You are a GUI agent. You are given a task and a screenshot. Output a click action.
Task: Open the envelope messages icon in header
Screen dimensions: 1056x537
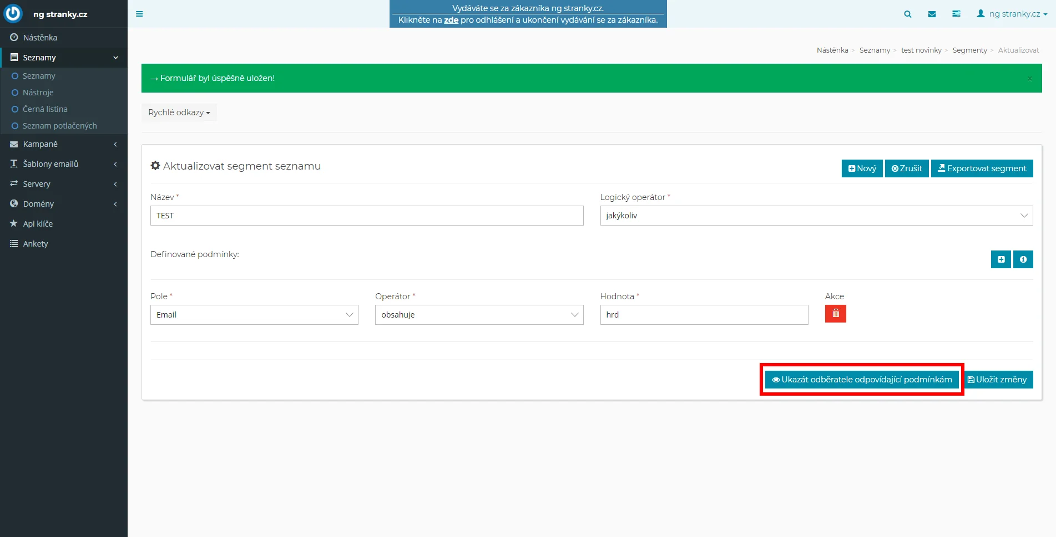tap(932, 14)
